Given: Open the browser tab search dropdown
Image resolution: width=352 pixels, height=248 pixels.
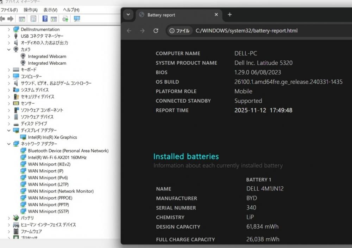Looking at the screenshot, I should [128, 14].
